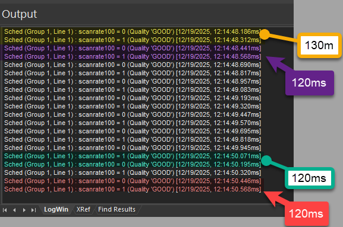Select log line with timestamp 12:14:49.818ms

click(x=133, y=139)
